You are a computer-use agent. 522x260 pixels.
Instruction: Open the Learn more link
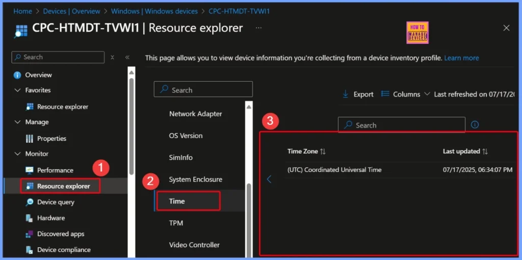[461, 58]
